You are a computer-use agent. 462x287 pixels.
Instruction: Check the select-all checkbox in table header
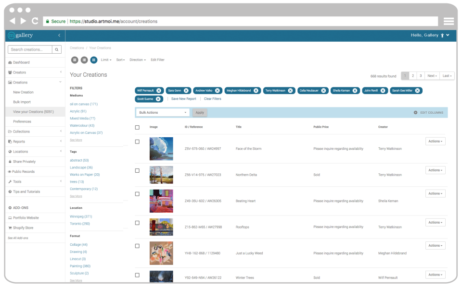[x=137, y=126]
